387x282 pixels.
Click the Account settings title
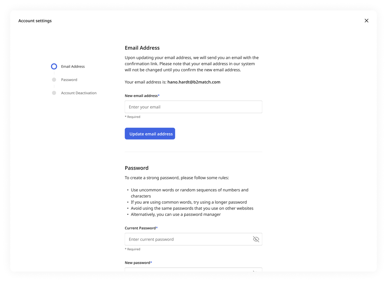click(x=35, y=21)
